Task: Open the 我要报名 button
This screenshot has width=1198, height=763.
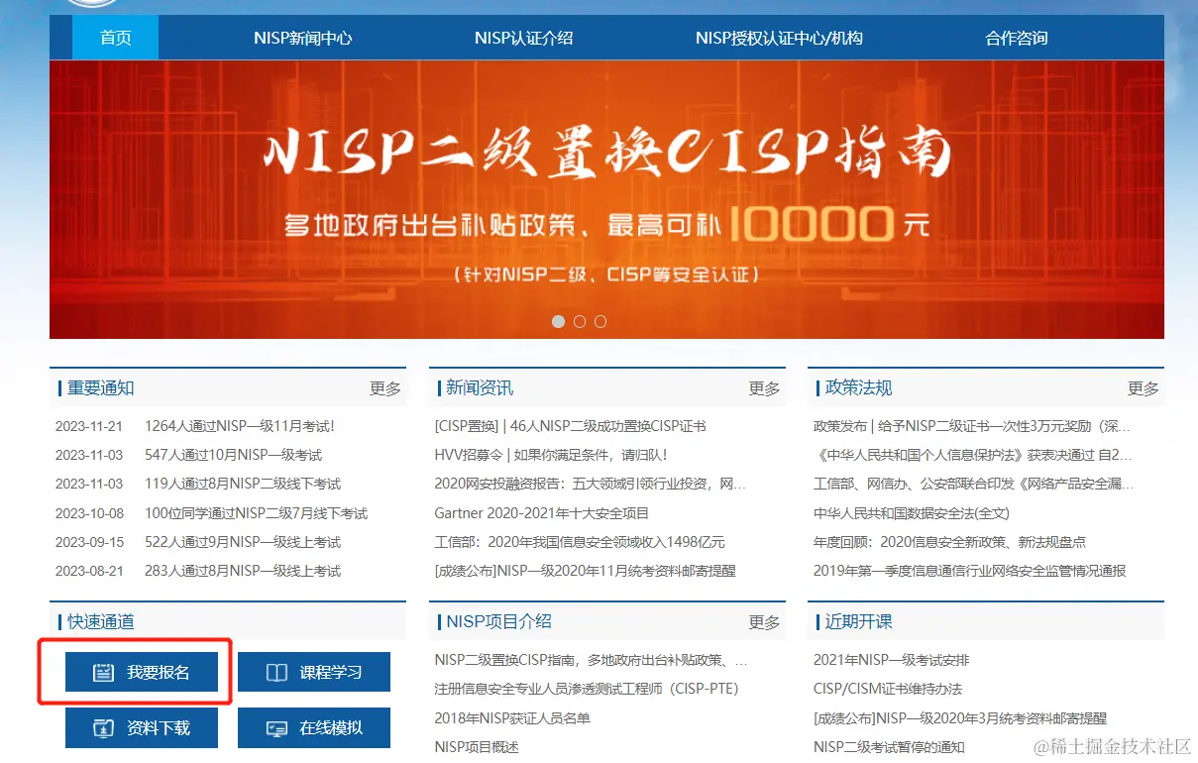Action: pos(142,672)
